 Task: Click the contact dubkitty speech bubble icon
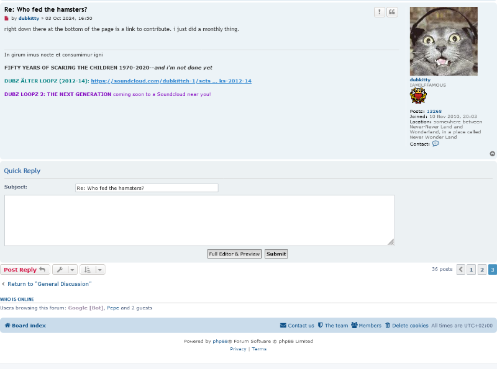(435, 143)
